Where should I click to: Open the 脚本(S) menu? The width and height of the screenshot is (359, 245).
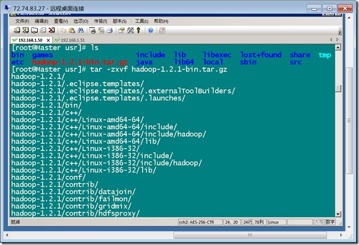120,21
